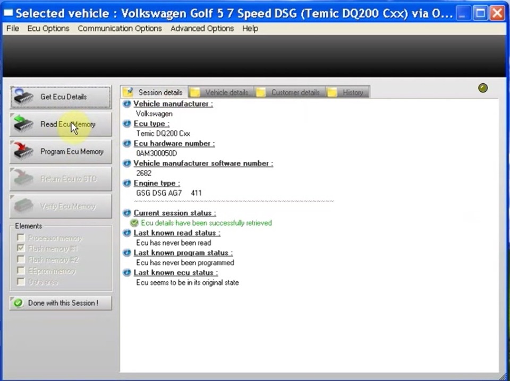This screenshot has width=510, height=381.
Task: Click the eye icon beside Current session status
Action: click(127, 213)
